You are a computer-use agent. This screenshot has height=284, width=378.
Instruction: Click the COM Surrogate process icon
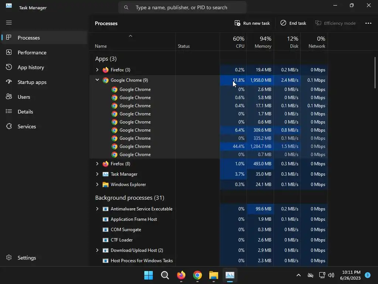tap(105, 230)
